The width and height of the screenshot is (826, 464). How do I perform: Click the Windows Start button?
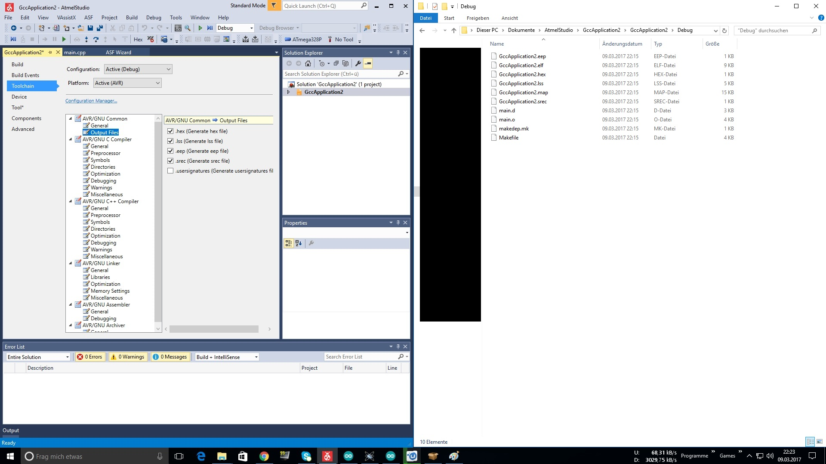(x=10, y=456)
